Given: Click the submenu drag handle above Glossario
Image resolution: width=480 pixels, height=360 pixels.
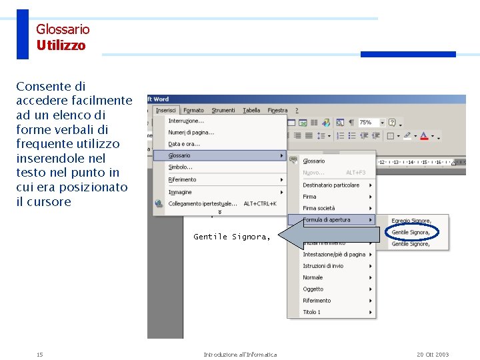Looking at the screenshot, I should (331, 153).
